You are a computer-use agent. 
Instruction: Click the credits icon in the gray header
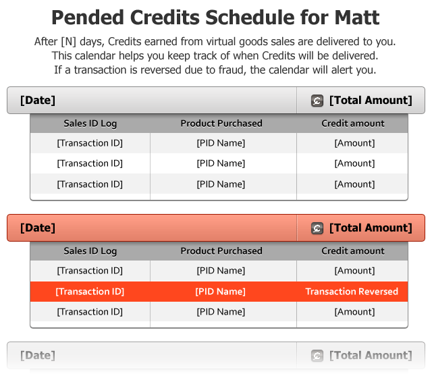[317, 101]
